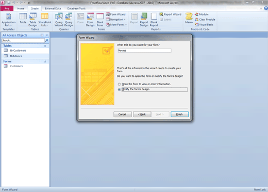Click Save in the Quick Access Toolbar

[x=9, y=3]
